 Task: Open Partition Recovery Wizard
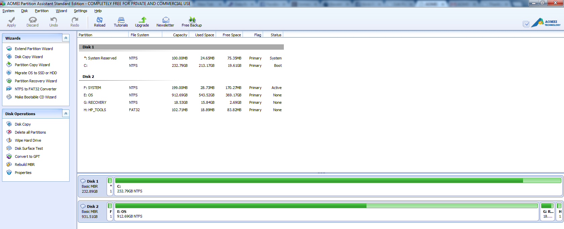coord(36,81)
